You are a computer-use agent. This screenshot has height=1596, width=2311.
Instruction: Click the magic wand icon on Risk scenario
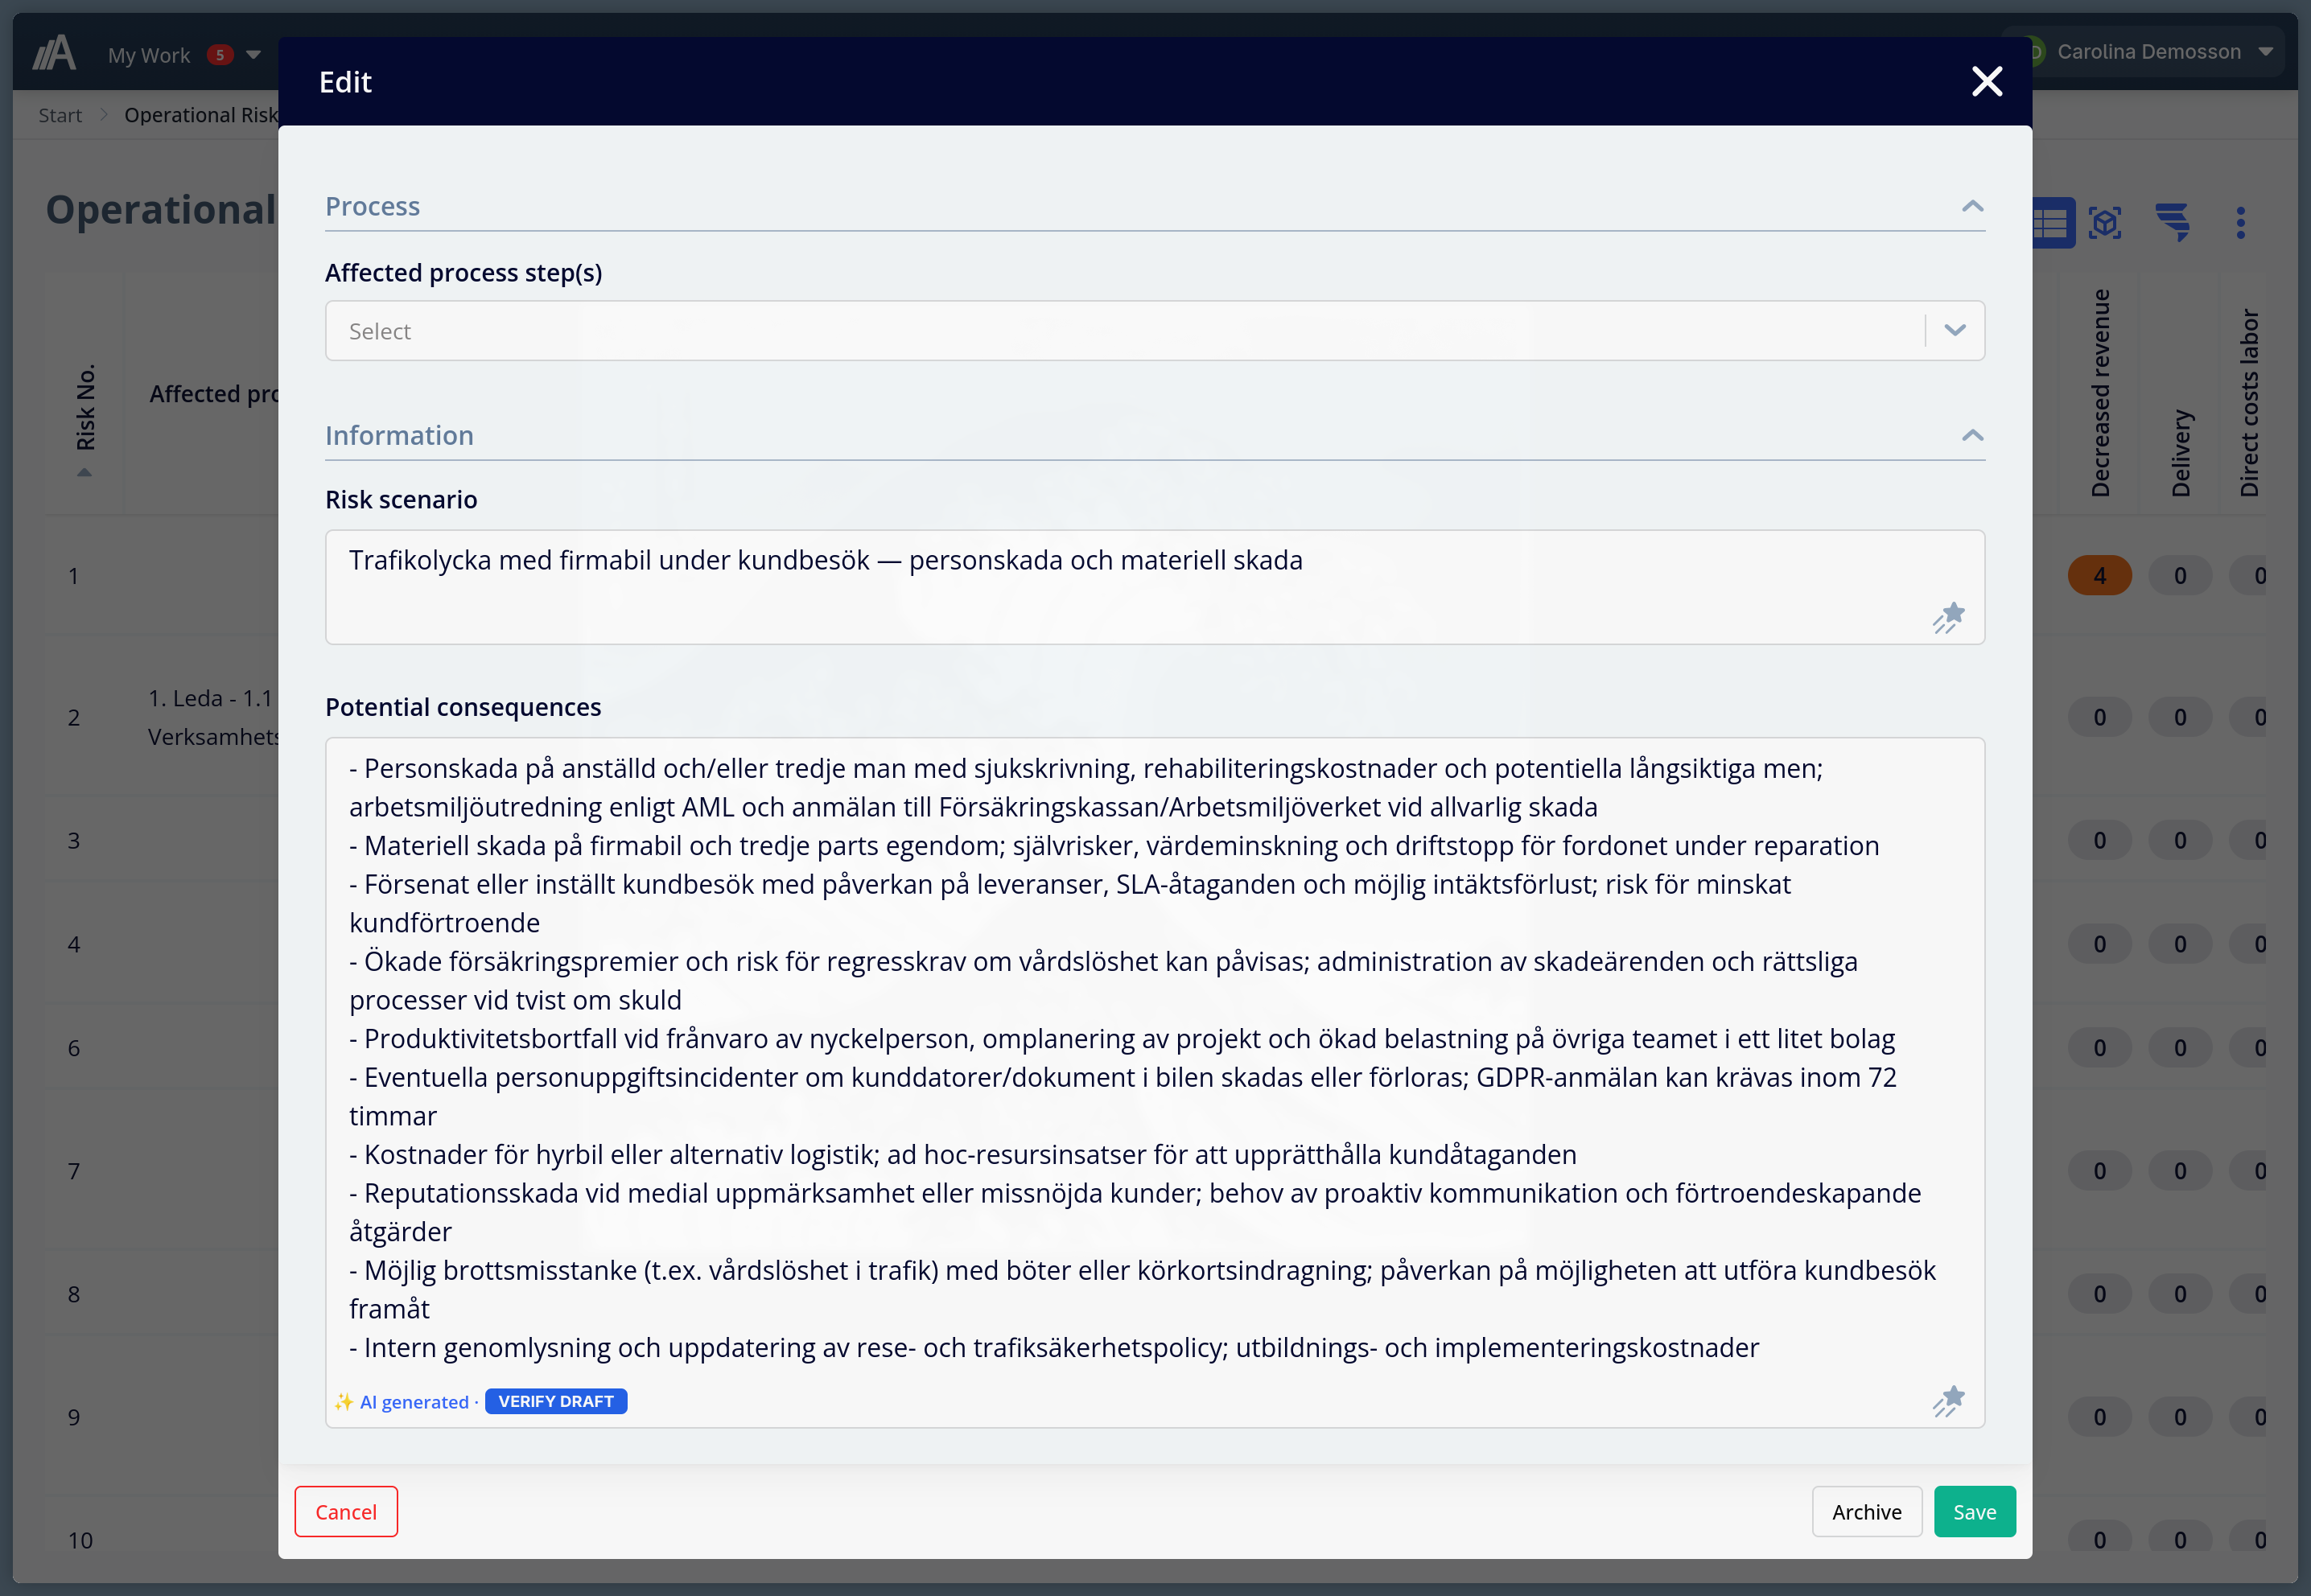coord(1949,618)
